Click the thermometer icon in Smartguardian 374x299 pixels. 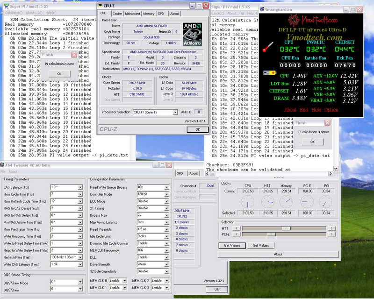268,47
